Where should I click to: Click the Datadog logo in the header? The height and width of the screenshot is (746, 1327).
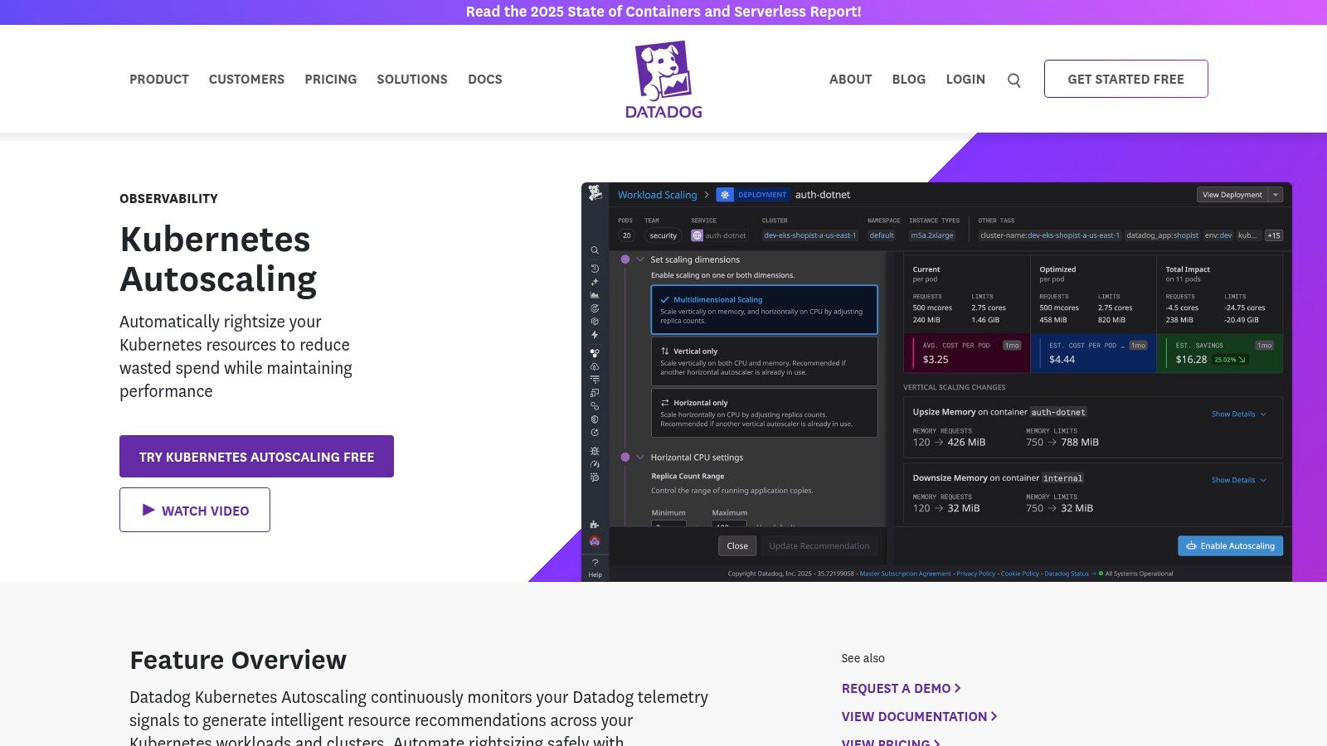(x=663, y=80)
